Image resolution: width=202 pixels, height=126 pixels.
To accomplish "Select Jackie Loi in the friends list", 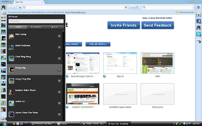I will 35,103.
